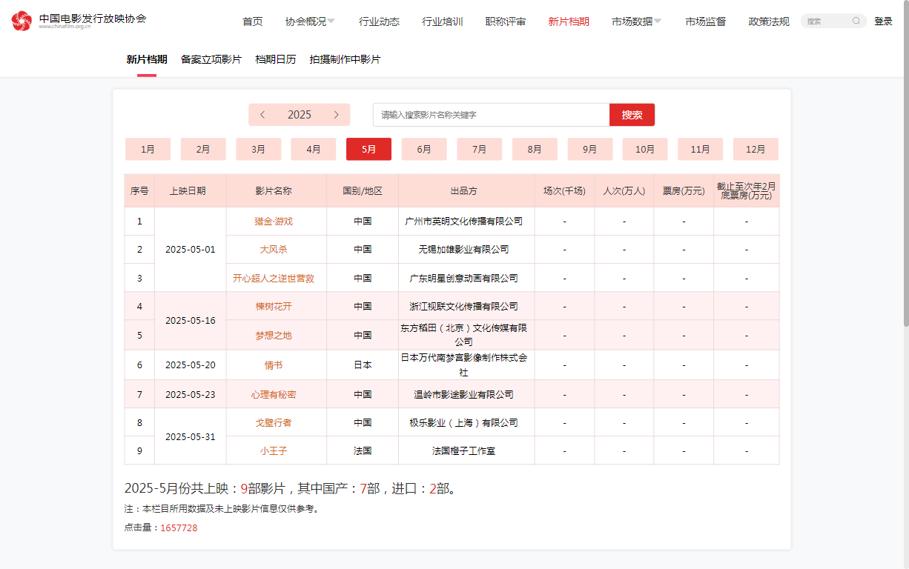Open the film link 小王子
The image size is (909, 569).
click(274, 450)
